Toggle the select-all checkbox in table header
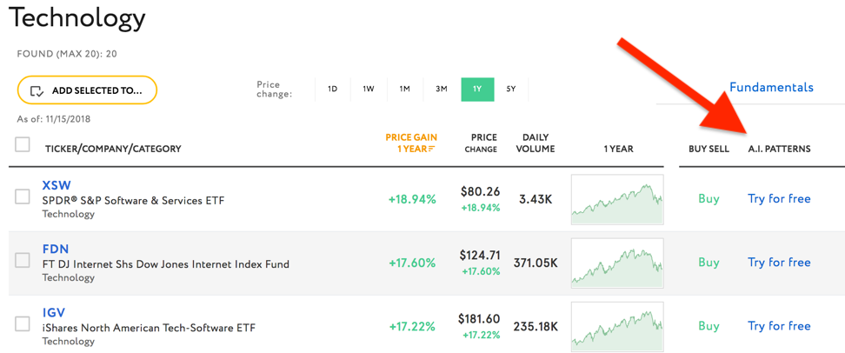 [x=23, y=144]
